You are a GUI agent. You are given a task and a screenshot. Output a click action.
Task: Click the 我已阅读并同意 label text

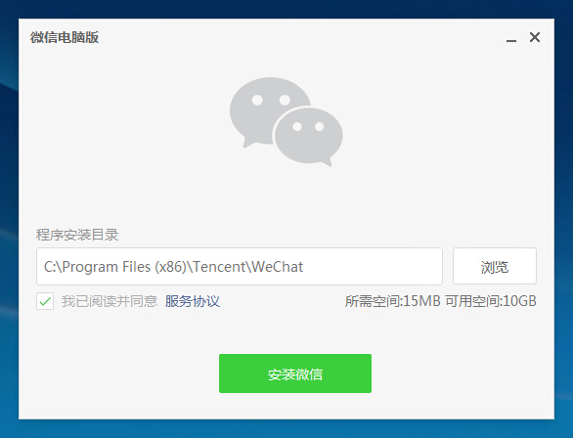click(x=110, y=301)
